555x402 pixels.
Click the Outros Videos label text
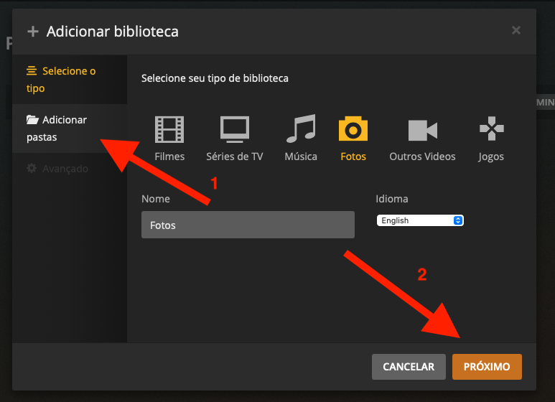(422, 156)
